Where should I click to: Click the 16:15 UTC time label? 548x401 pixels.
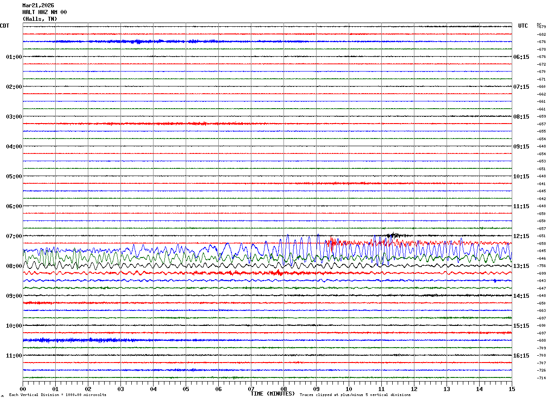521,356
